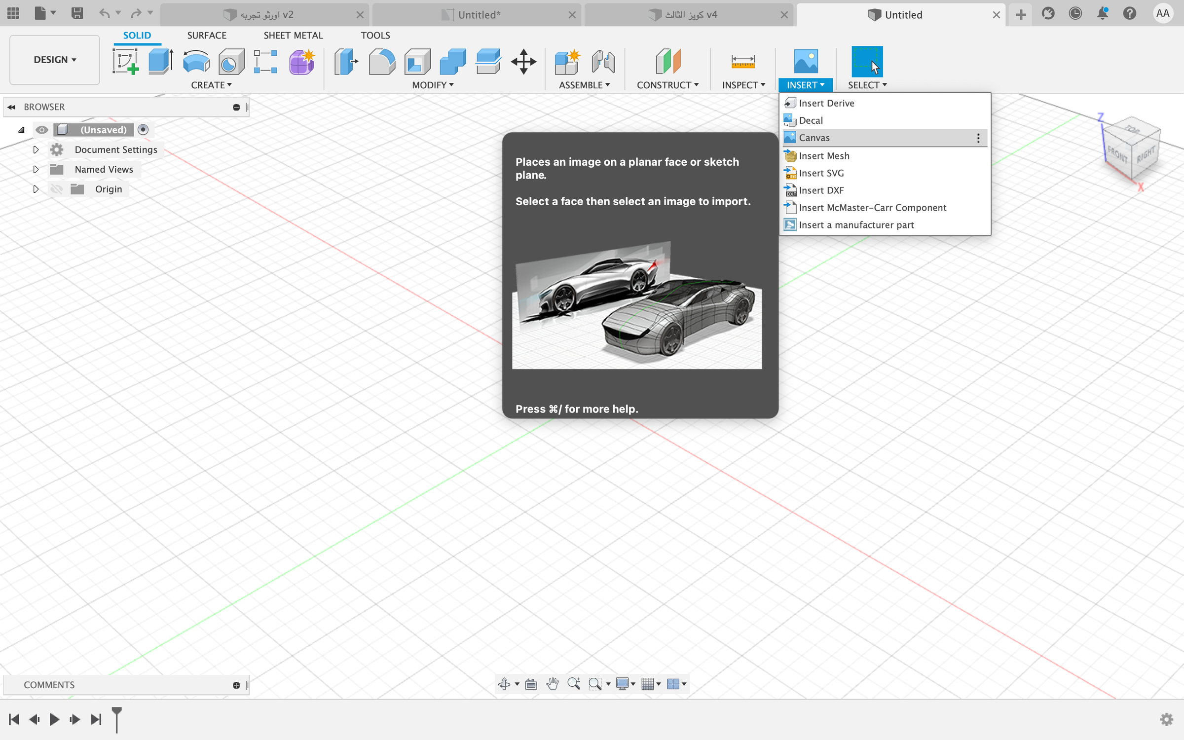Open the CONSTRUCT dropdown menu
1184x740 pixels.
pos(667,85)
